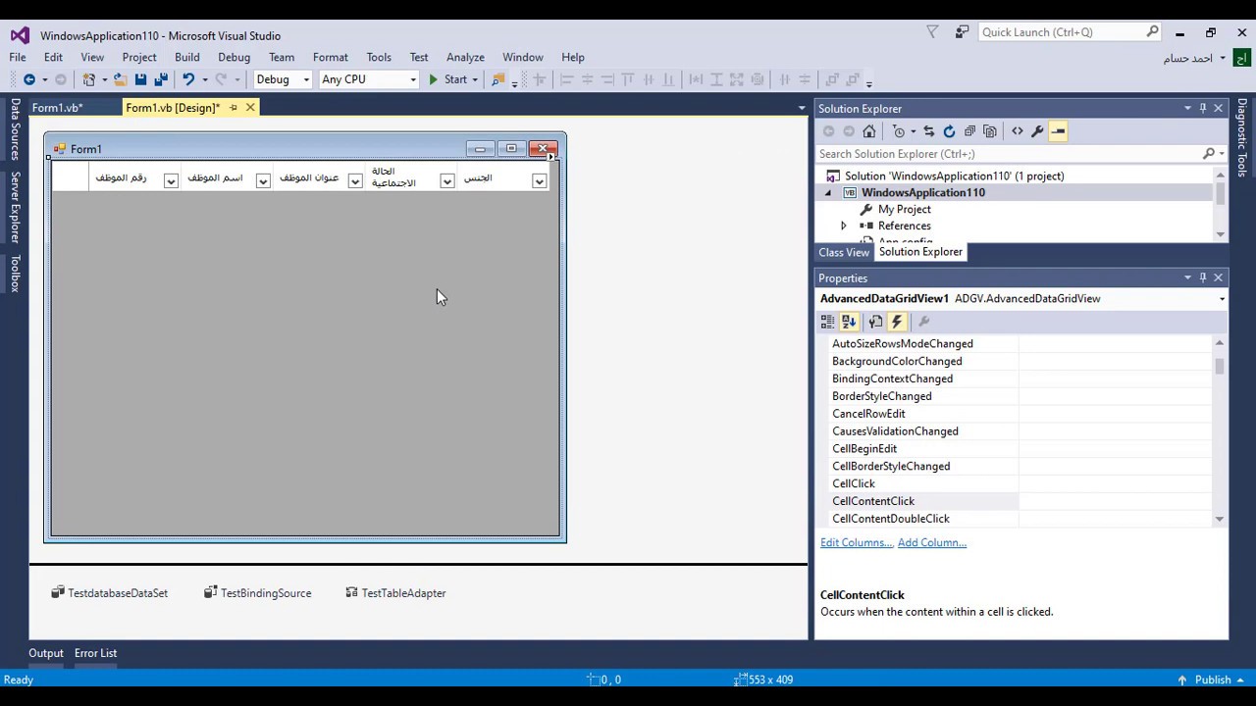Image resolution: width=1256 pixels, height=706 pixels.
Task: Toggle auto hide pin on Properties panel
Action: [x=1203, y=277]
